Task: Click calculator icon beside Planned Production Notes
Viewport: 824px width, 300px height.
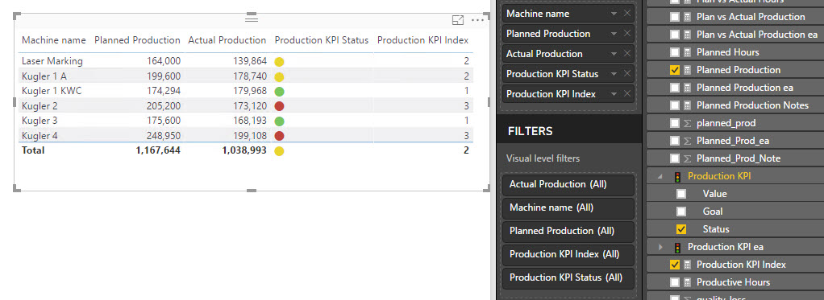Action: 687,105
